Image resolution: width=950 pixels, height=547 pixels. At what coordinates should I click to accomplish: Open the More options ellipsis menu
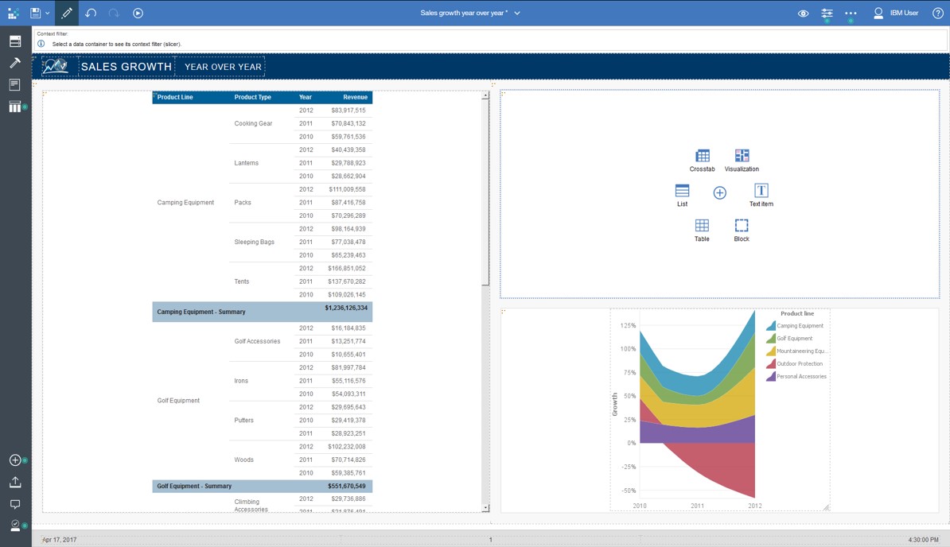tap(851, 14)
